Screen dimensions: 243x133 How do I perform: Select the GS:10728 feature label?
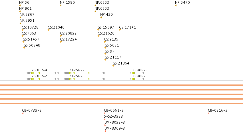coord(30,27)
